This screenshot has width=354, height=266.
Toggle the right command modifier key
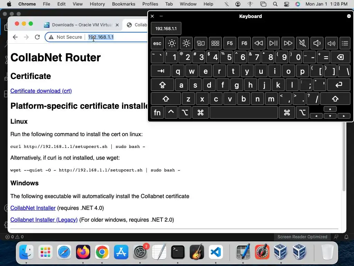click(287, 113)
